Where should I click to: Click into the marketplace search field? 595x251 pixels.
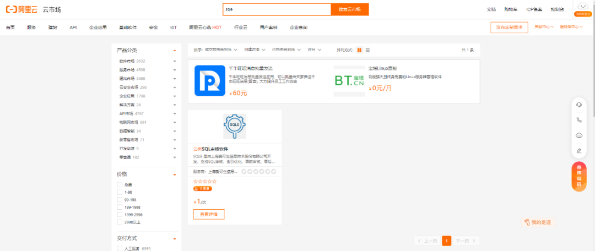277,9
